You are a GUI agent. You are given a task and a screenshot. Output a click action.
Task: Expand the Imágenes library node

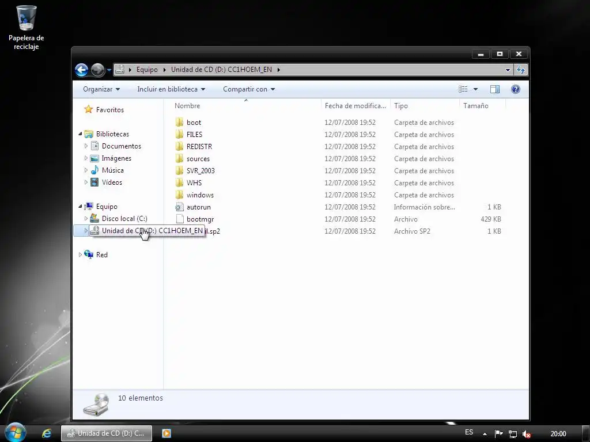pyautogui.click(x=86, y=158)
